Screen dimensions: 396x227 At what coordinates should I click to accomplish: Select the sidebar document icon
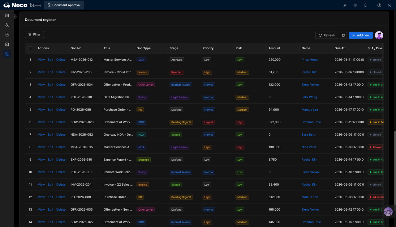[x=7, y=35]
